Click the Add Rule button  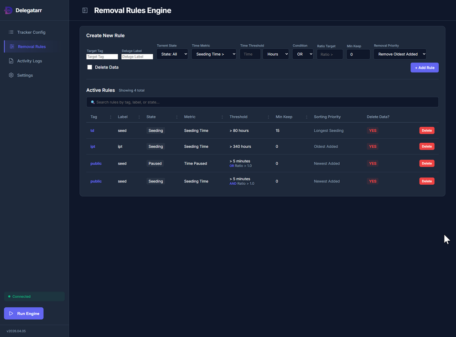point(425,67)
